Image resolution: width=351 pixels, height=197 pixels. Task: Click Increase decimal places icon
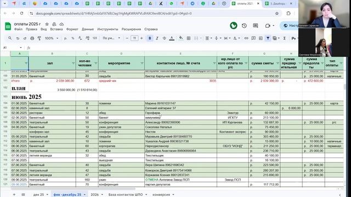tap(88, 38)
